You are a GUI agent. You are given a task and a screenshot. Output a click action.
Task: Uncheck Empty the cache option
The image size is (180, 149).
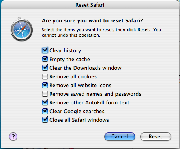tap(45, 59)
